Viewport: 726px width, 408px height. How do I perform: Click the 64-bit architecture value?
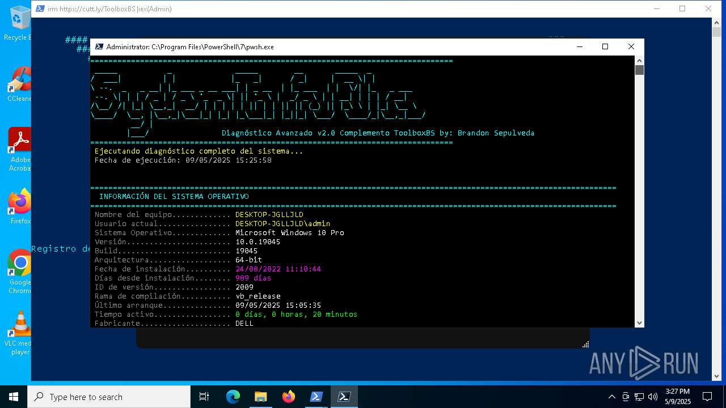click(248, 260)
